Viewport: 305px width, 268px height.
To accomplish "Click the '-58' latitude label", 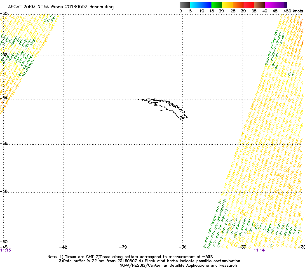I will coord(4,191).
